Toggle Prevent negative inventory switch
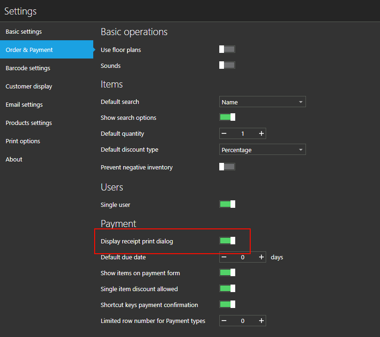Image resolution: width=380 pixels, height=337 pixels. click(227, 167)
